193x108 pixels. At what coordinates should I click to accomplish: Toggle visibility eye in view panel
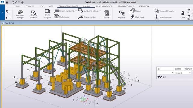point(160,77)
